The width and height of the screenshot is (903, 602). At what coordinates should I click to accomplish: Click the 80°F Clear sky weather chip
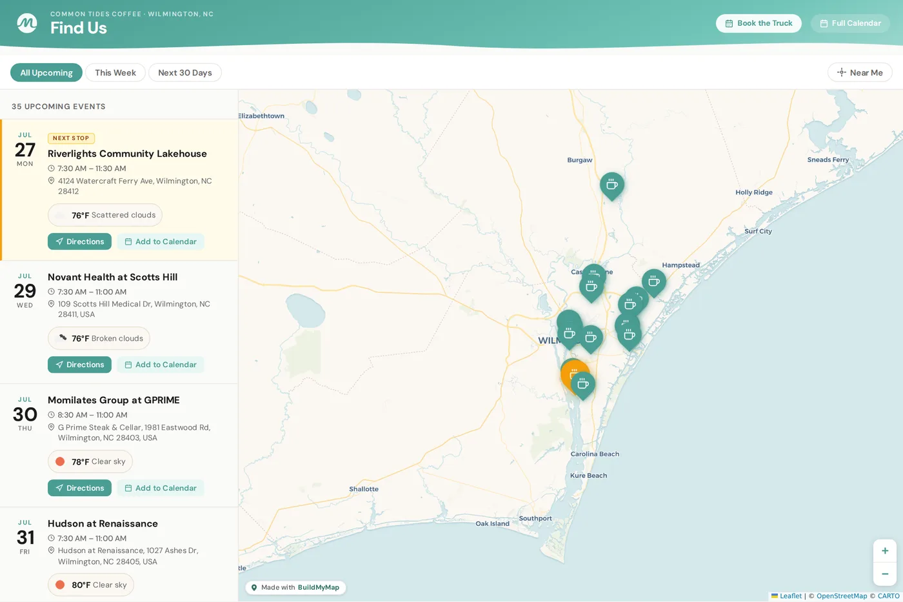pyautogui.click(x=91, y=585)
